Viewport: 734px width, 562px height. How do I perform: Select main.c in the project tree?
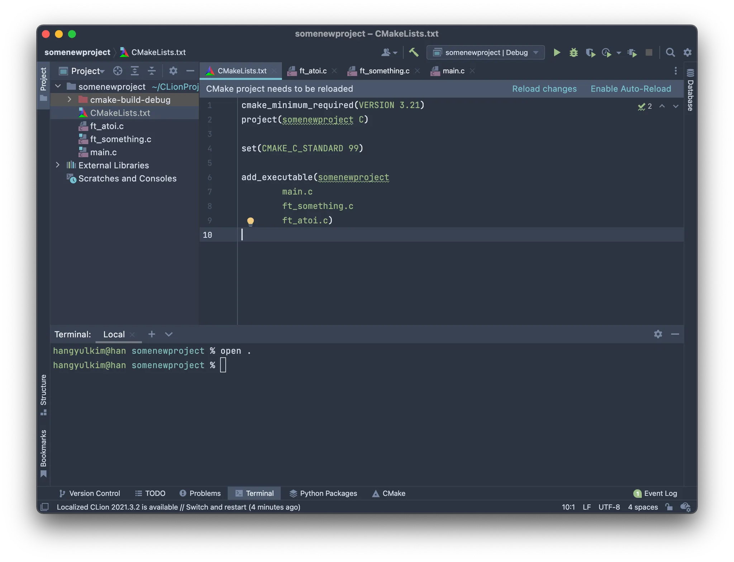(103, 152)
